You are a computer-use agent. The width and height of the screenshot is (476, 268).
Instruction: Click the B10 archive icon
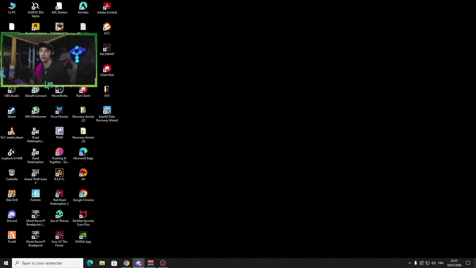point(107,92)
